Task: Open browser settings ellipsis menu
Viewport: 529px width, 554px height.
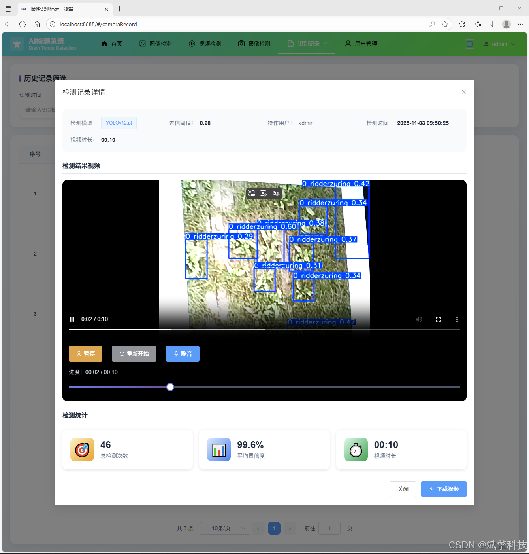Action: 521,24
